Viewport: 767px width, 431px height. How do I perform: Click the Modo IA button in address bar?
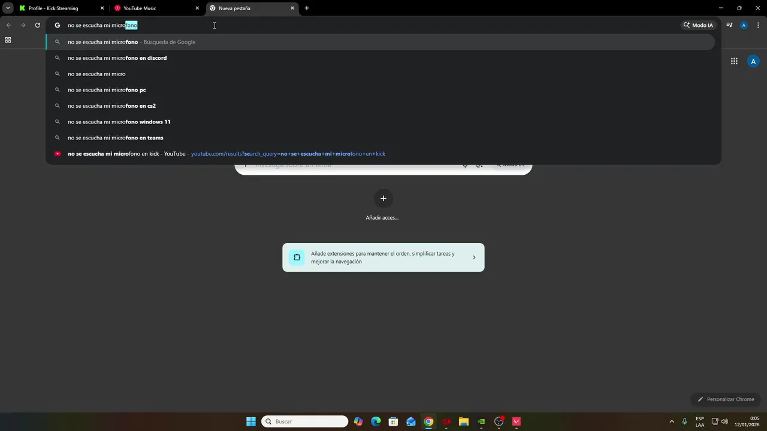coord(698,25)
